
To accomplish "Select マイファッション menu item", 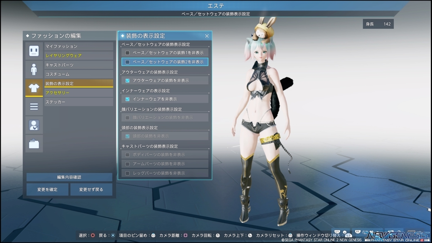I will (x=79, y=46).
